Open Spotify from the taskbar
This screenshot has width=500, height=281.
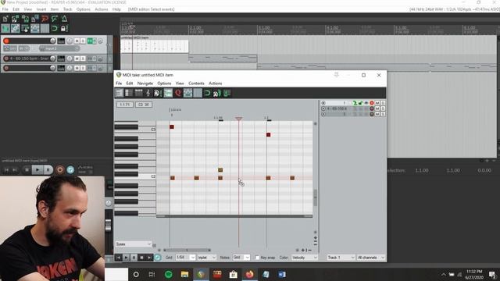[169, 274]
